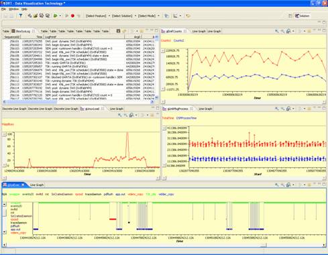
Task: Toggle the Count1 series legend label
Action: (166, 40)
